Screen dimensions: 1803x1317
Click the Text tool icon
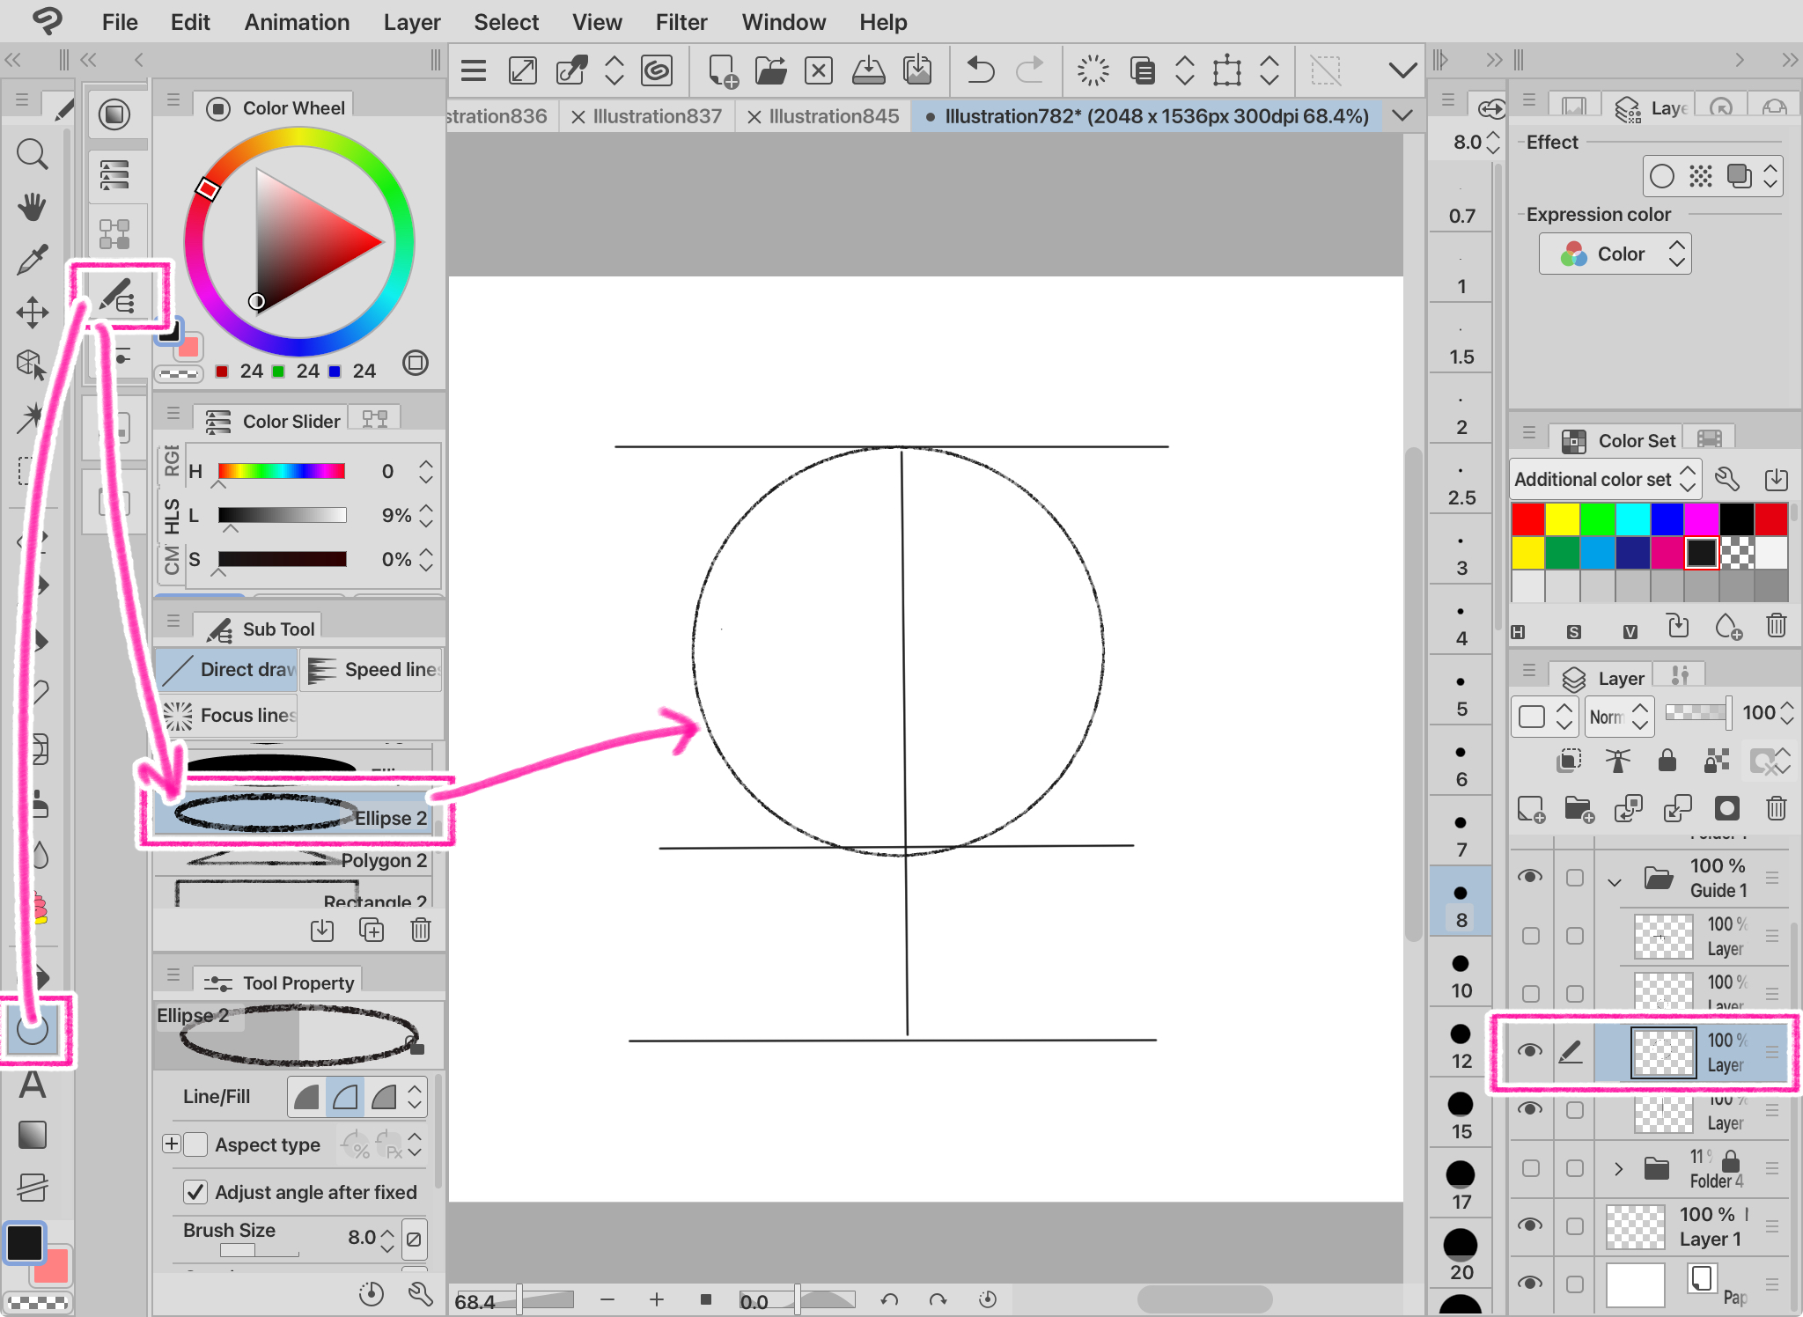pyautogui.click(x=33, y=1085)
